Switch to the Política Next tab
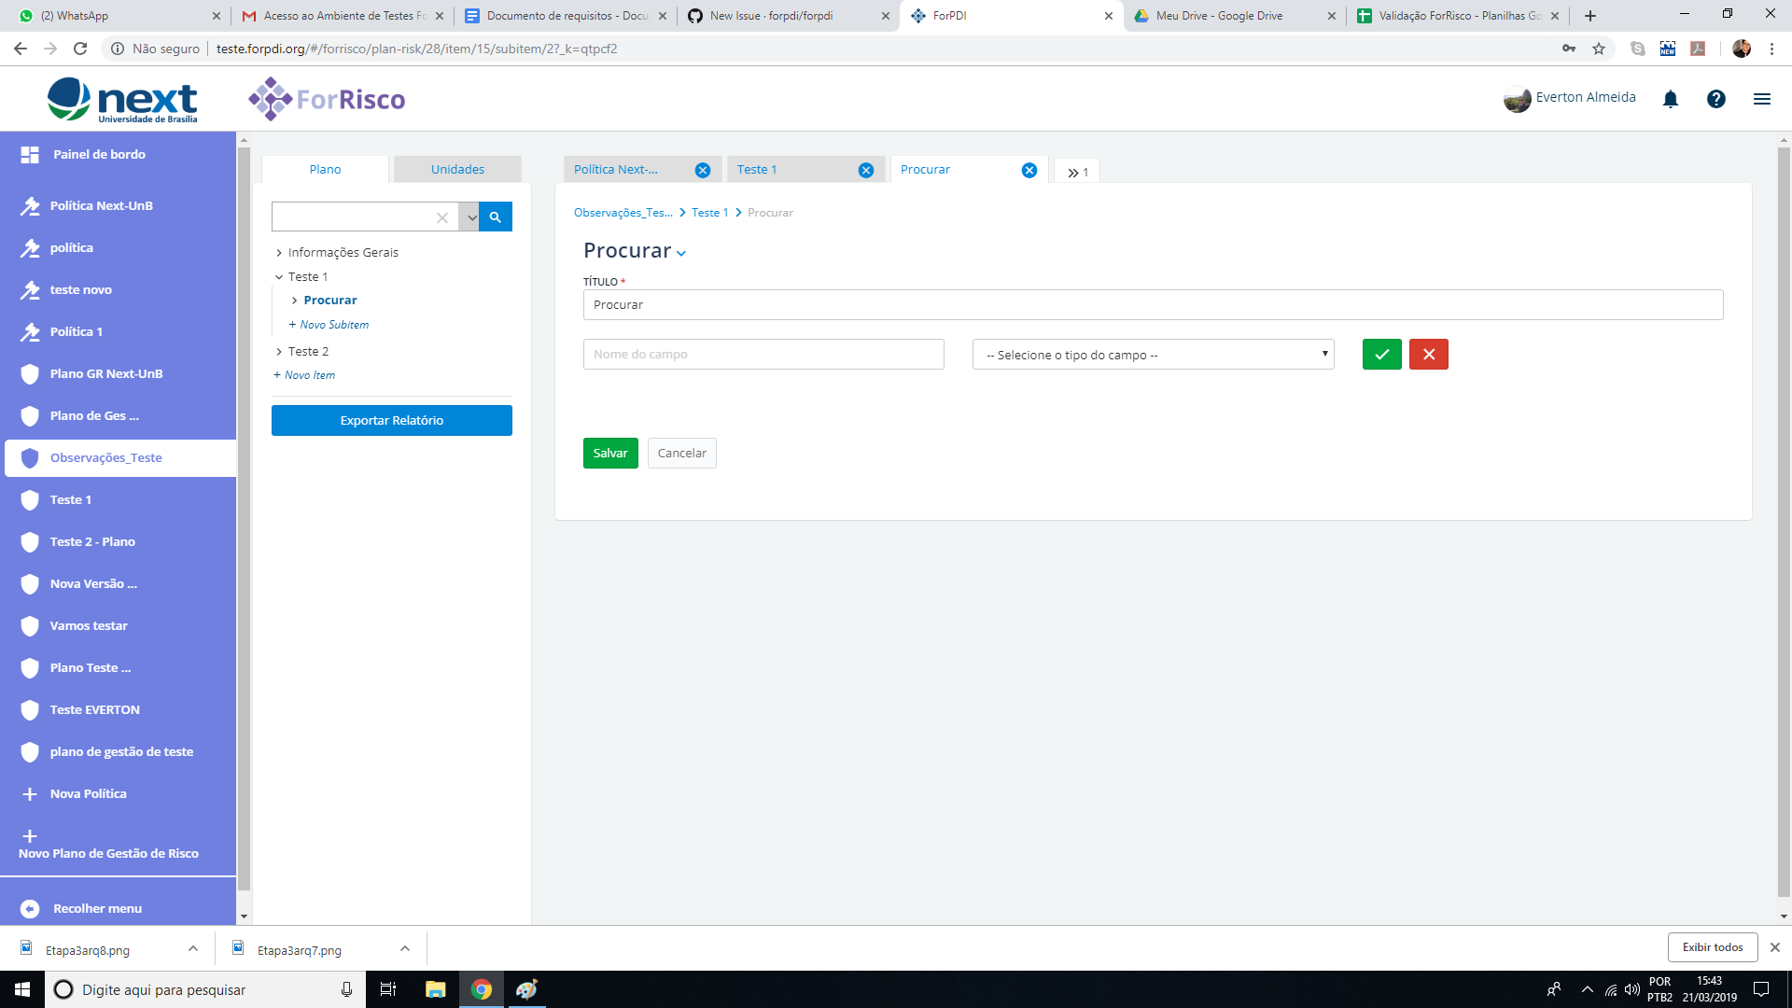This screenshot has width=1792, height=1008. click(616, 170)
